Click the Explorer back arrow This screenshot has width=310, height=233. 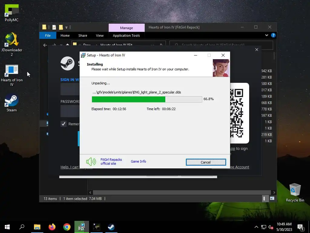pos(45,45)
